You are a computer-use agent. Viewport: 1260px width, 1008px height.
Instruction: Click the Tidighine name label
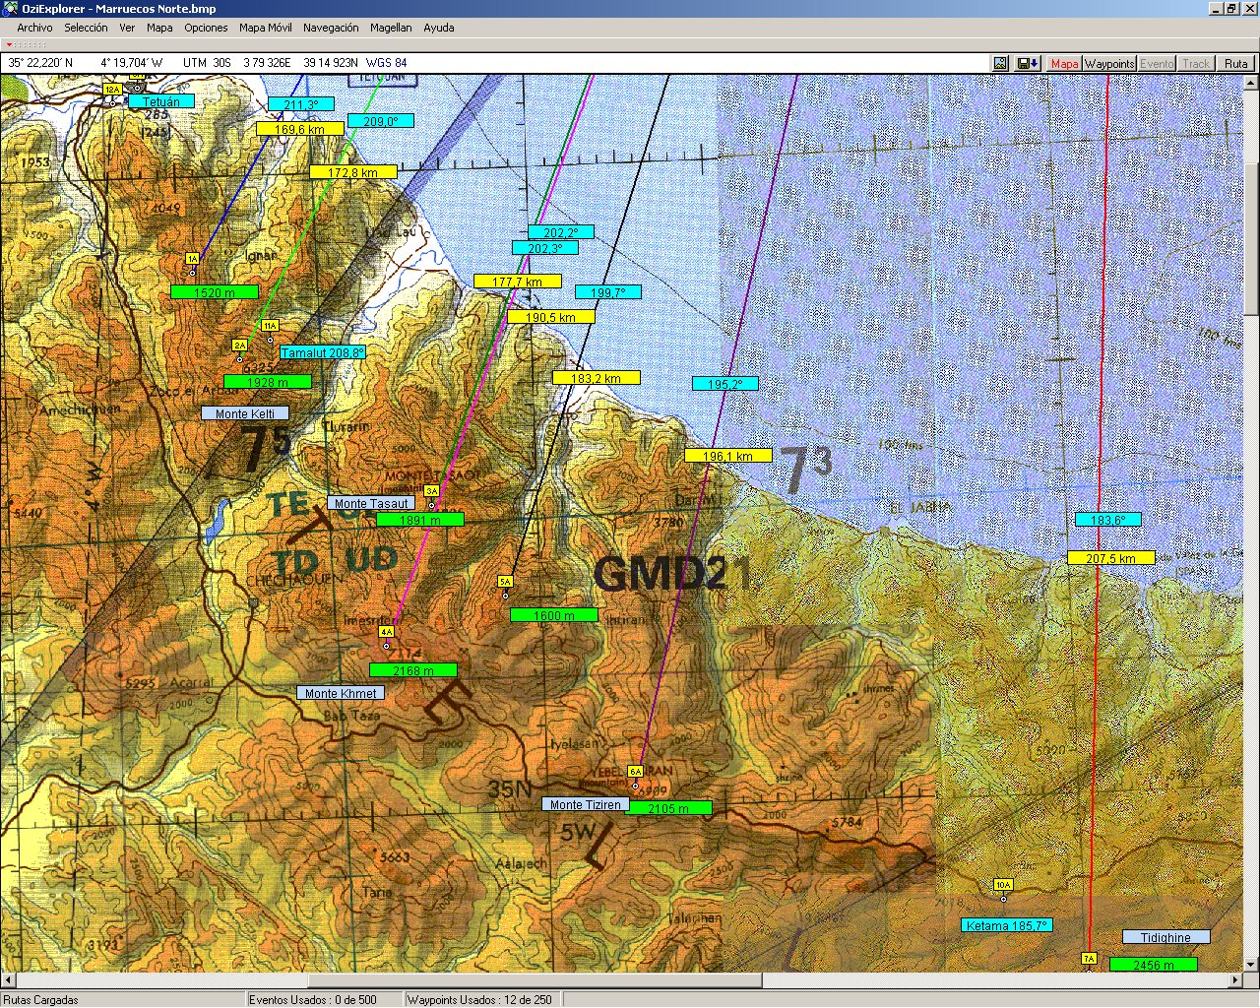pos(1165,937)
